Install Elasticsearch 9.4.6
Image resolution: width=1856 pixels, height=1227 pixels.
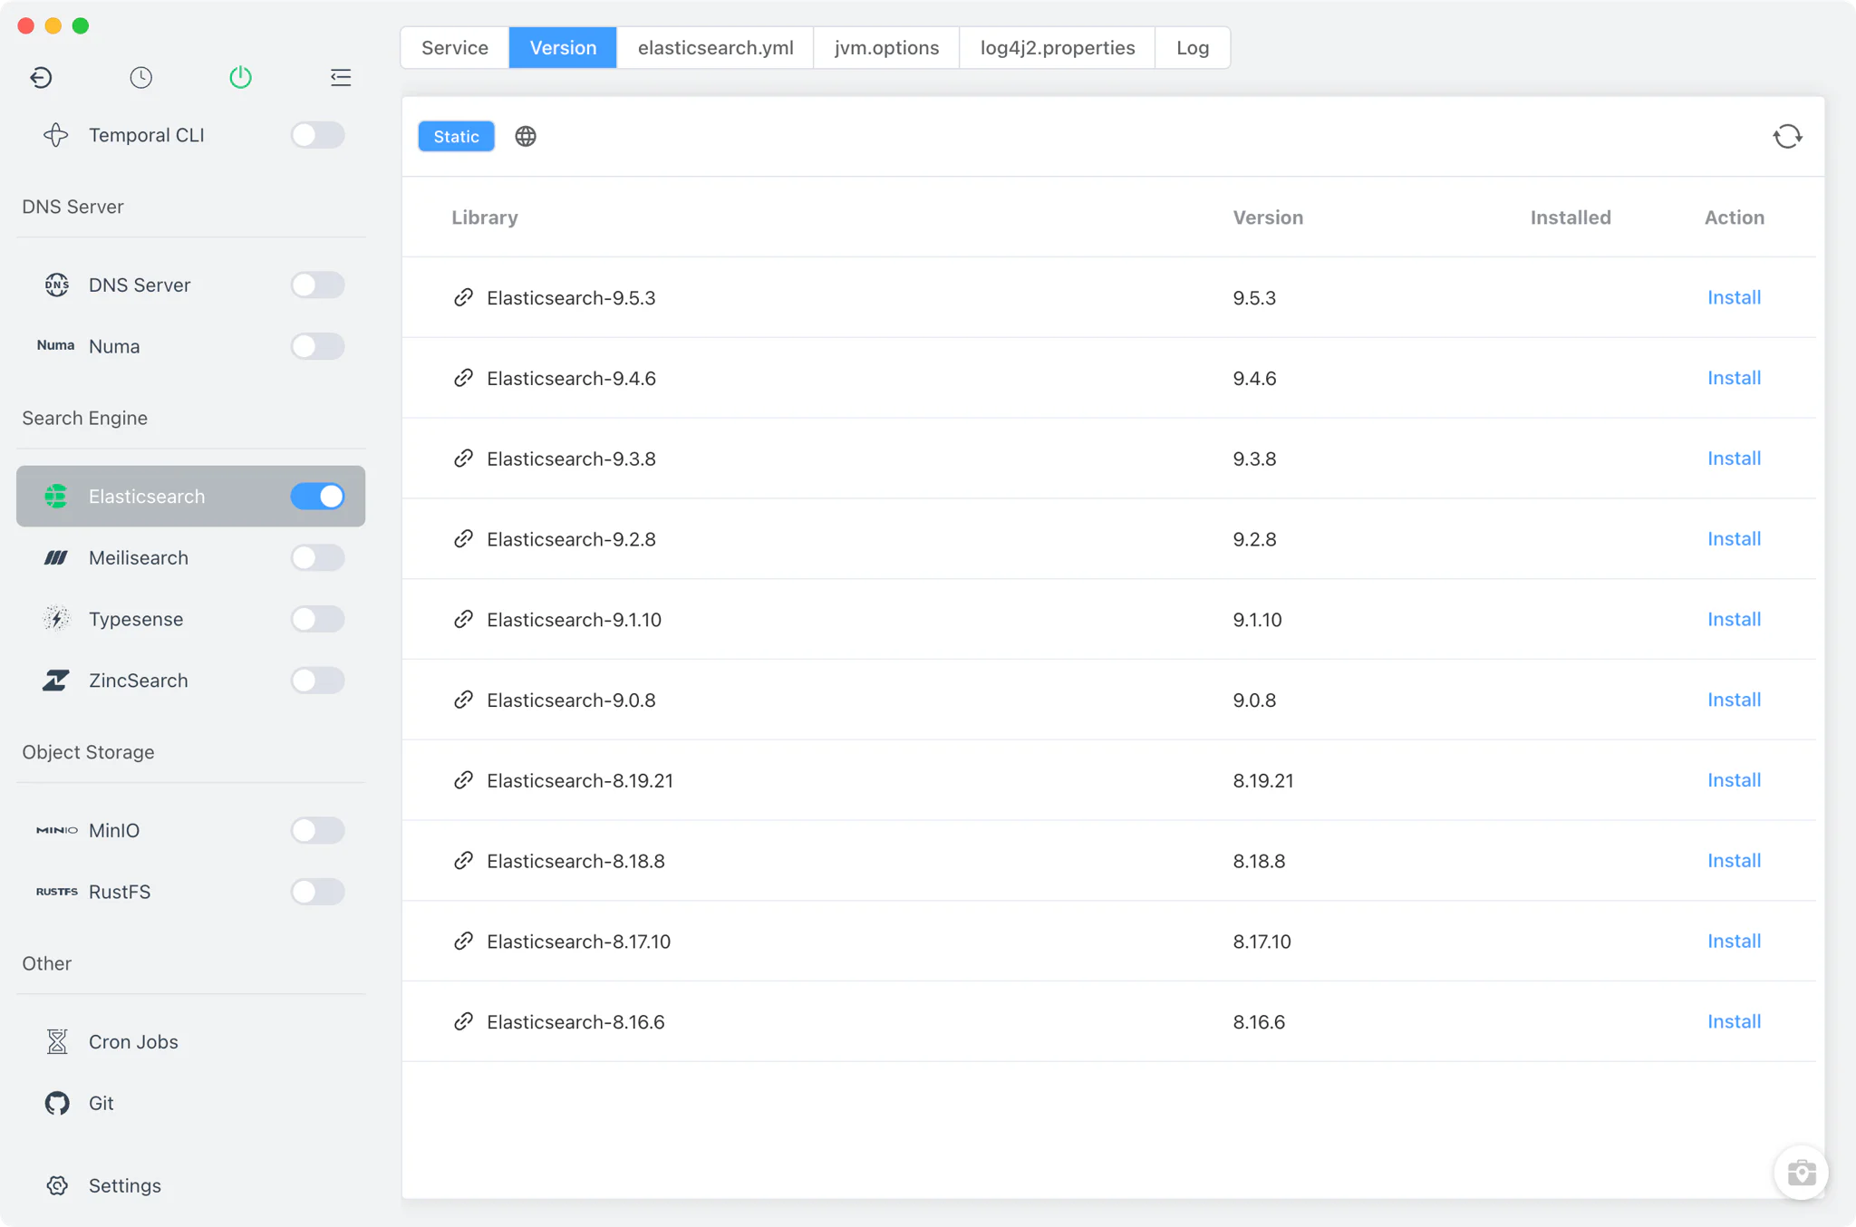point(1734,378)
